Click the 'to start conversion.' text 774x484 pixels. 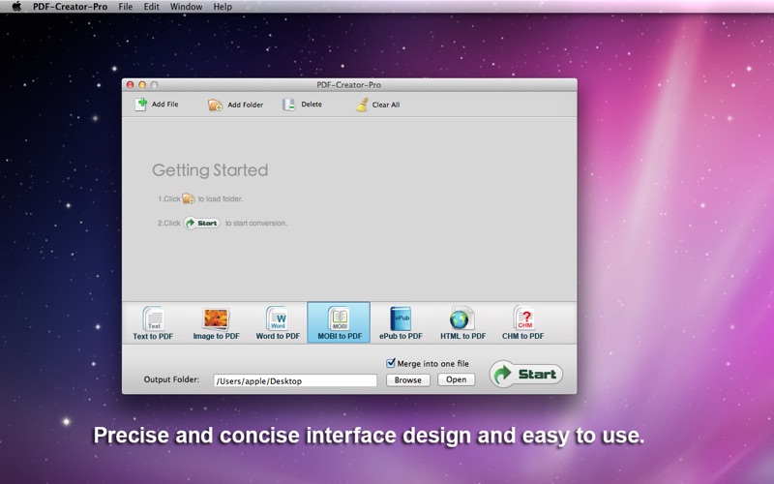coord(255,224)
